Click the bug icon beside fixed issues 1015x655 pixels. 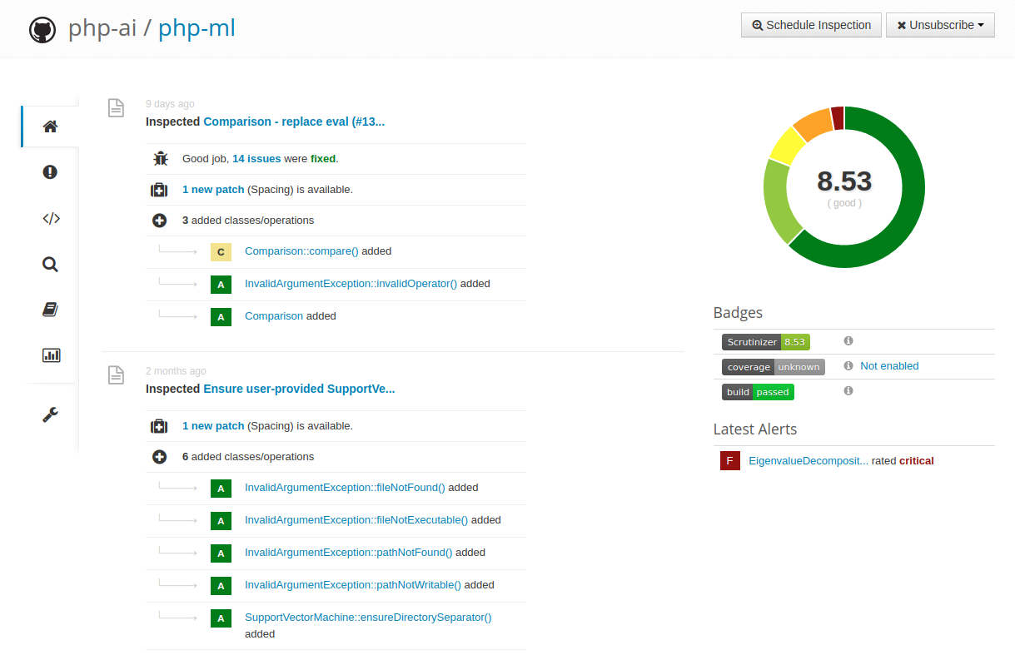pyautogui.click(x=160, y=158)
